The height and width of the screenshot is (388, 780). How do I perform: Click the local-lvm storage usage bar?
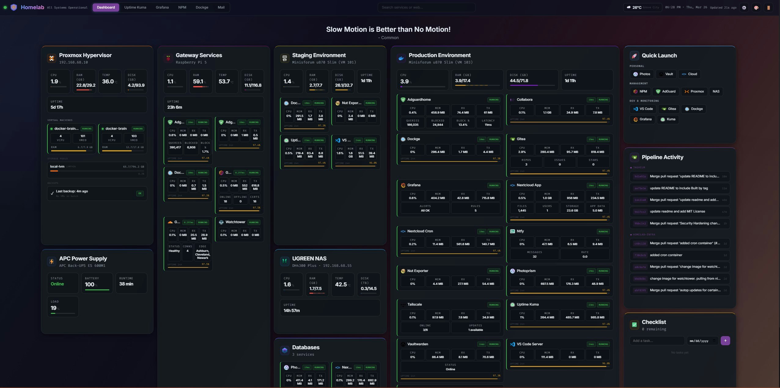(x=97, y=171)
